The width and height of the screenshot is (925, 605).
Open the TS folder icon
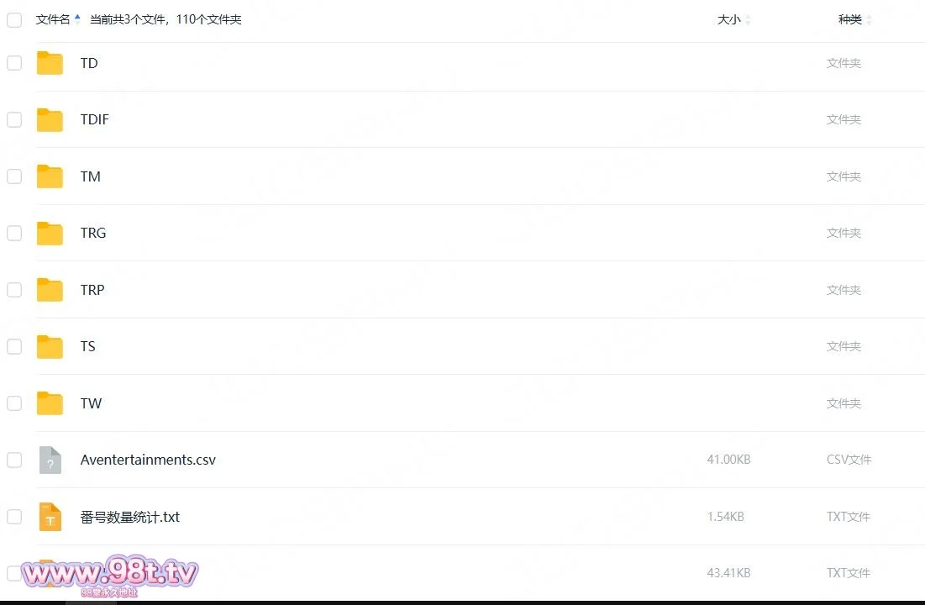50,346
